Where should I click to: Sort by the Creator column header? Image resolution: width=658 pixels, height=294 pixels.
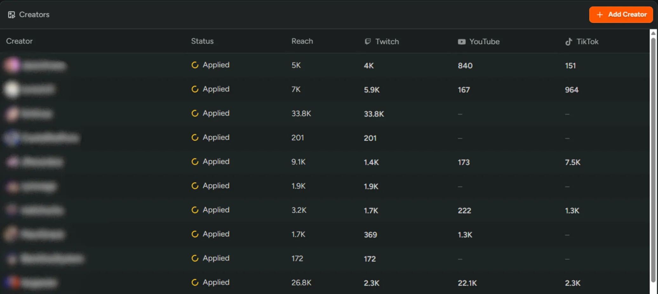click(x=19, y=41)
